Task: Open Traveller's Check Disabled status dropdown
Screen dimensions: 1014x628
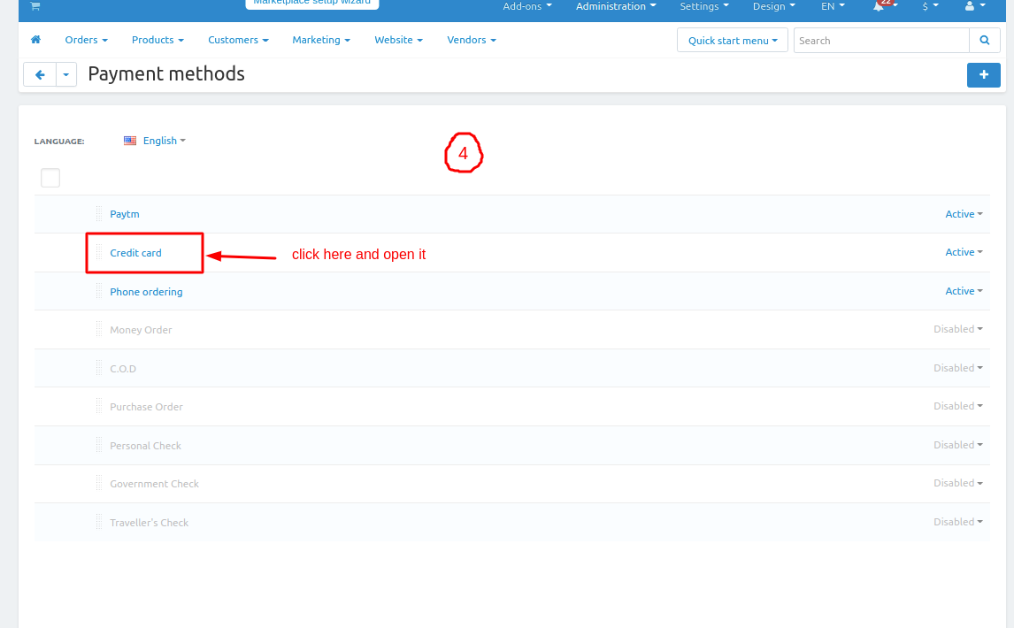Action: 957,522
